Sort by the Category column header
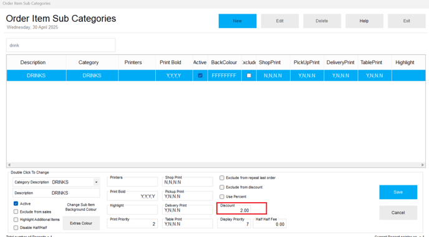429x237 pixels. 92,62
